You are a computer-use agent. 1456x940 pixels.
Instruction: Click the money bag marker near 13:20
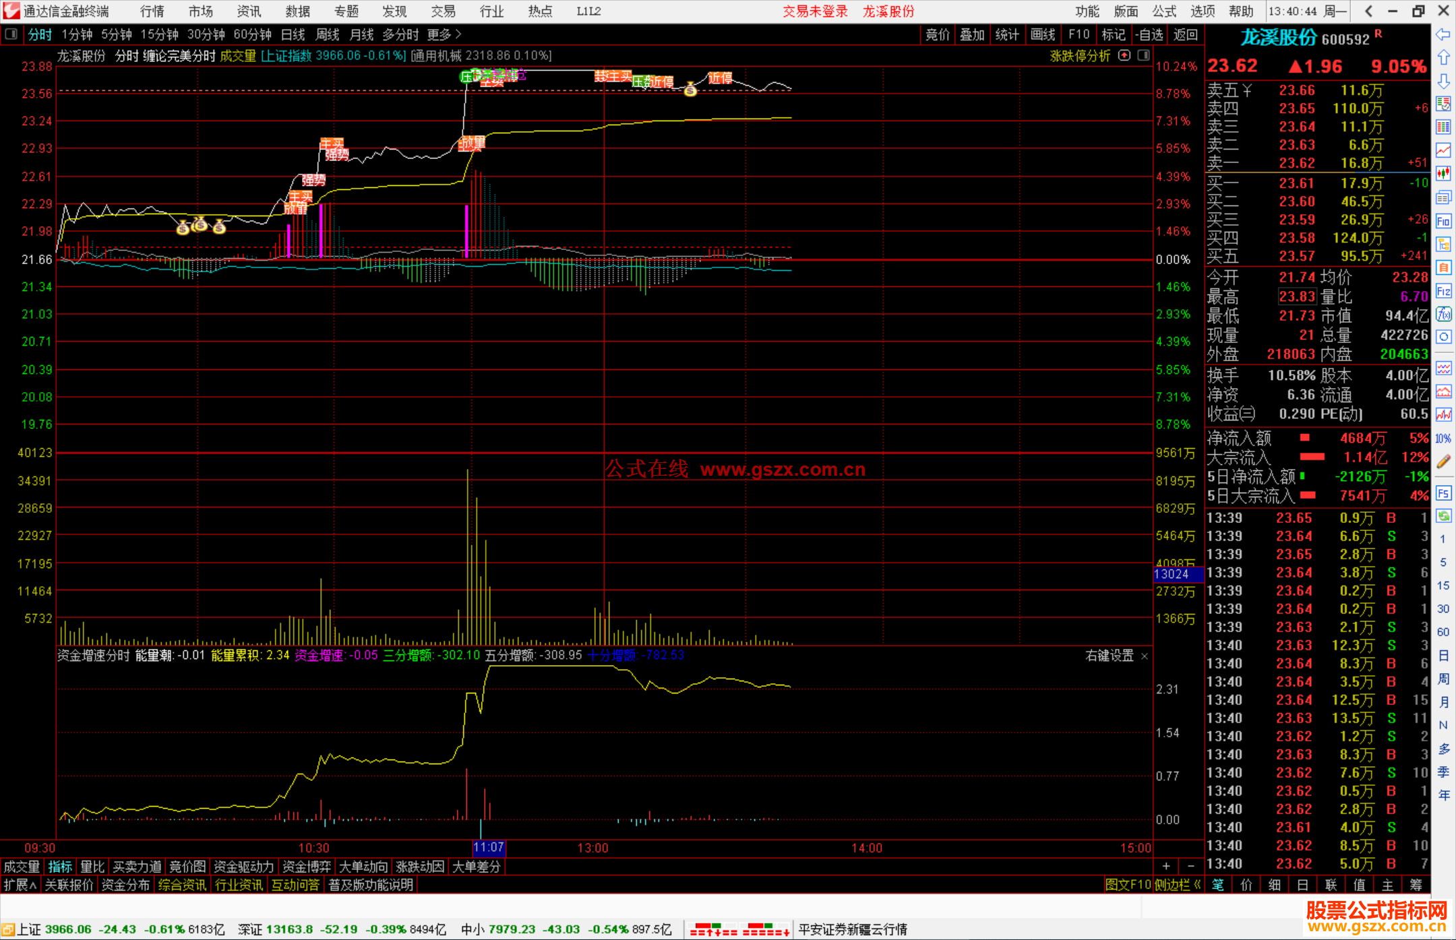(x=690, y=89)
